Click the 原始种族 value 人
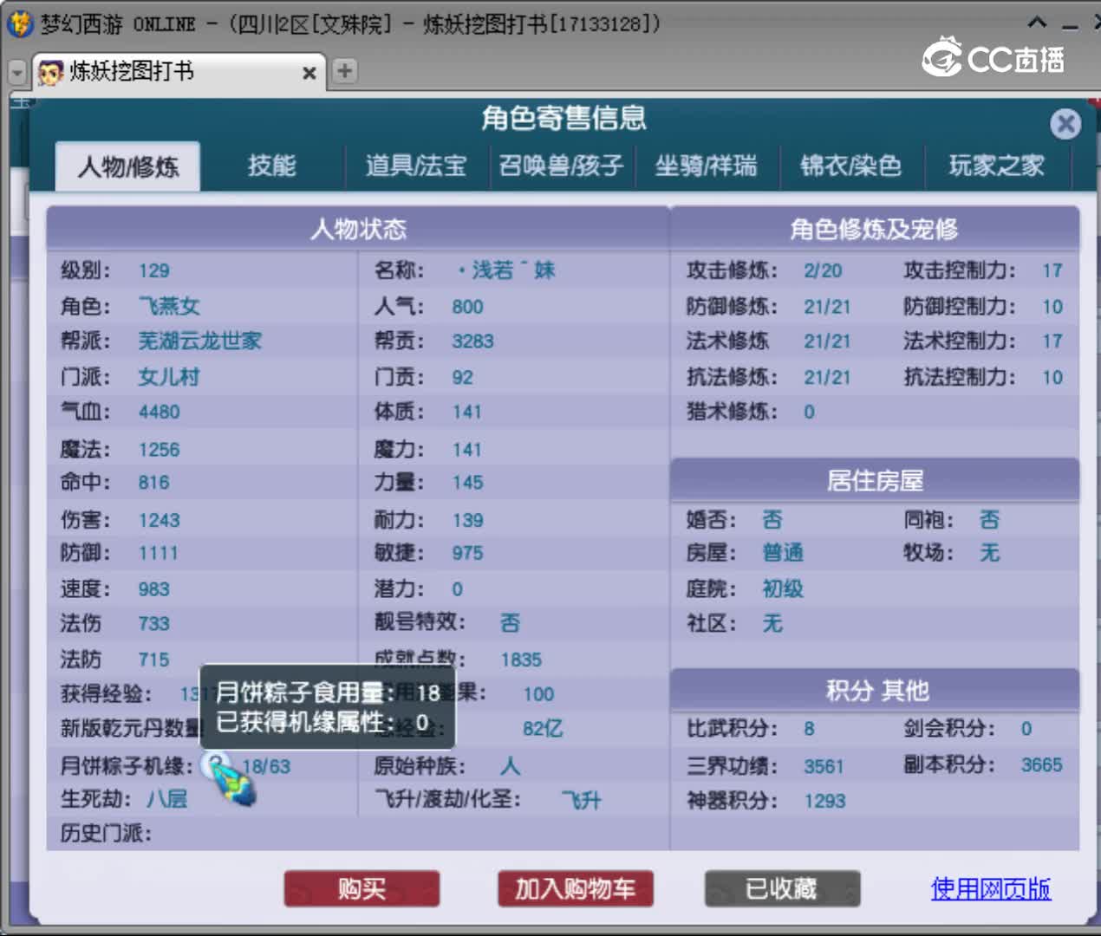The image size is (1101, 936). pyautogui.click(x=510, y=766)
